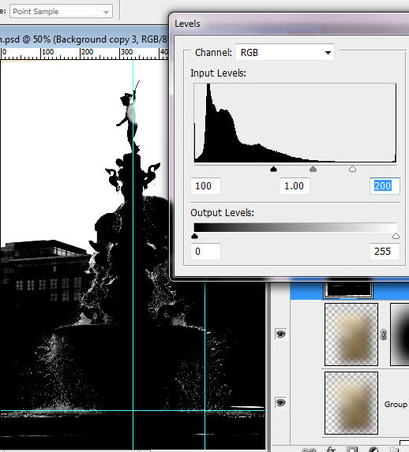The width and height of the screenshot is (409, 452).
Task: Hide the Group layer
Action: [280, 403]
